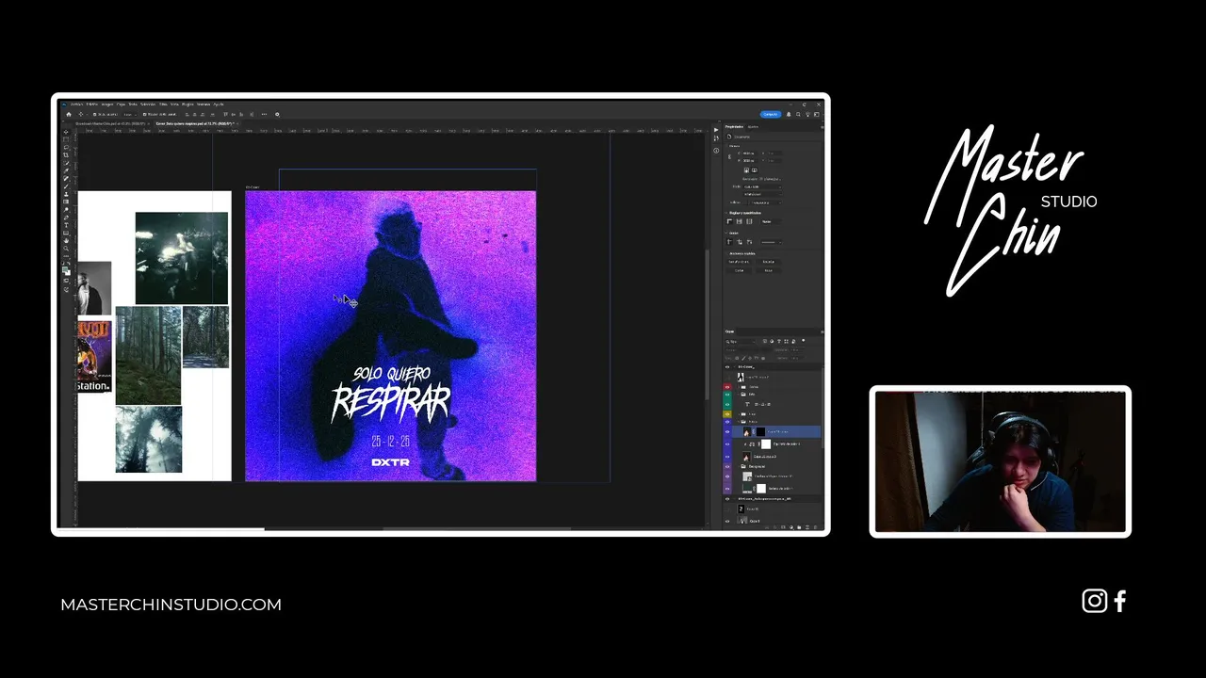
Task: Select the Brush tool
Action: (x=66, y=186)
